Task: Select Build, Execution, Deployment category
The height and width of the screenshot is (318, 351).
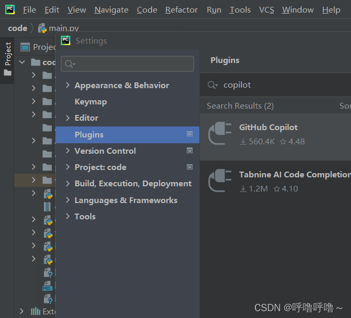Action: pyautogui.click(x=133, y=184)
